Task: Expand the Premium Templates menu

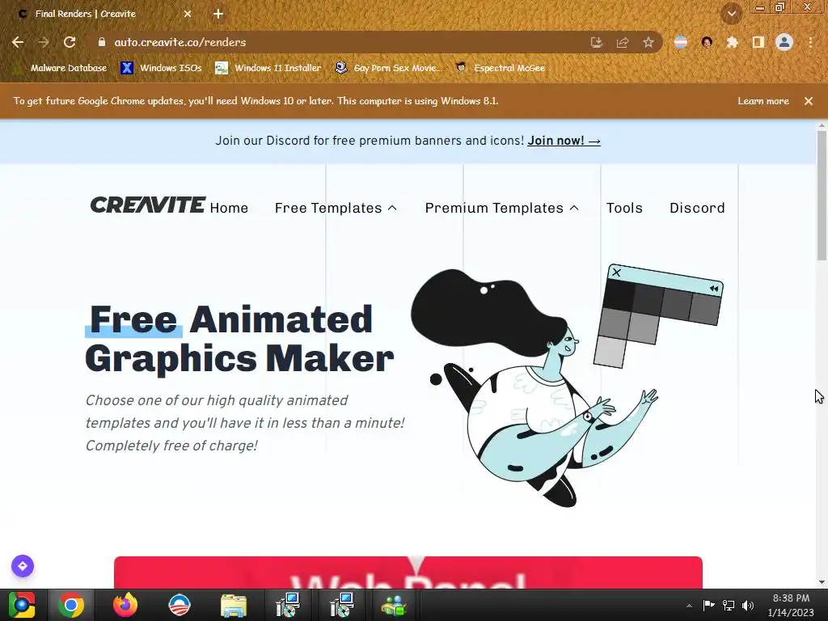Action: pos(501,208)
